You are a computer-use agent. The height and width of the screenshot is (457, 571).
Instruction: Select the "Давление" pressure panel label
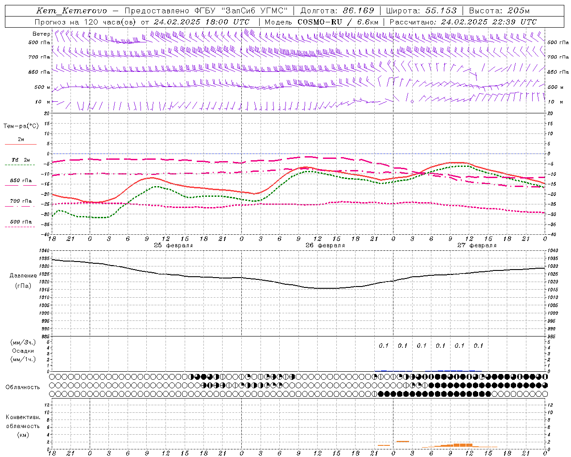tap(23, 276)
